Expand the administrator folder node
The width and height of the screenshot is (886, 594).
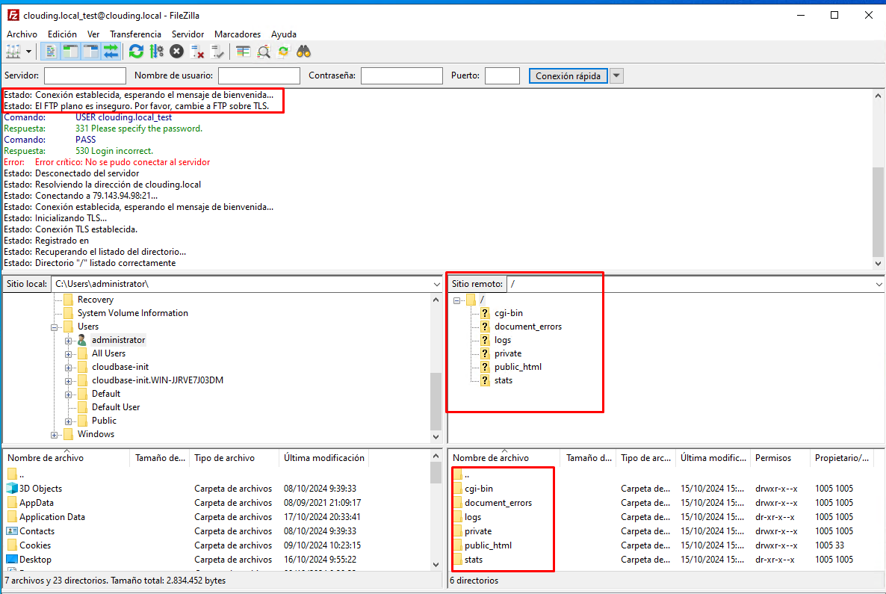pyautogui.click(x=69, y=341)
